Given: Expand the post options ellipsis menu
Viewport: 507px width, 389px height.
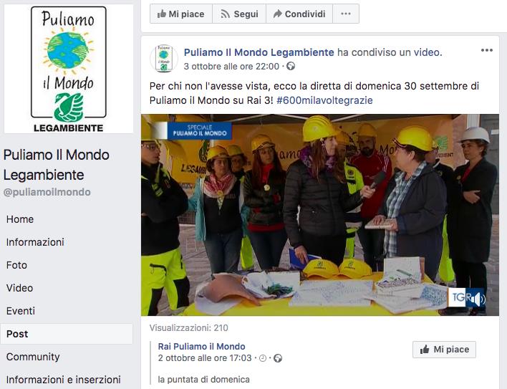Looking at the screenshot, I should (487, 50).
